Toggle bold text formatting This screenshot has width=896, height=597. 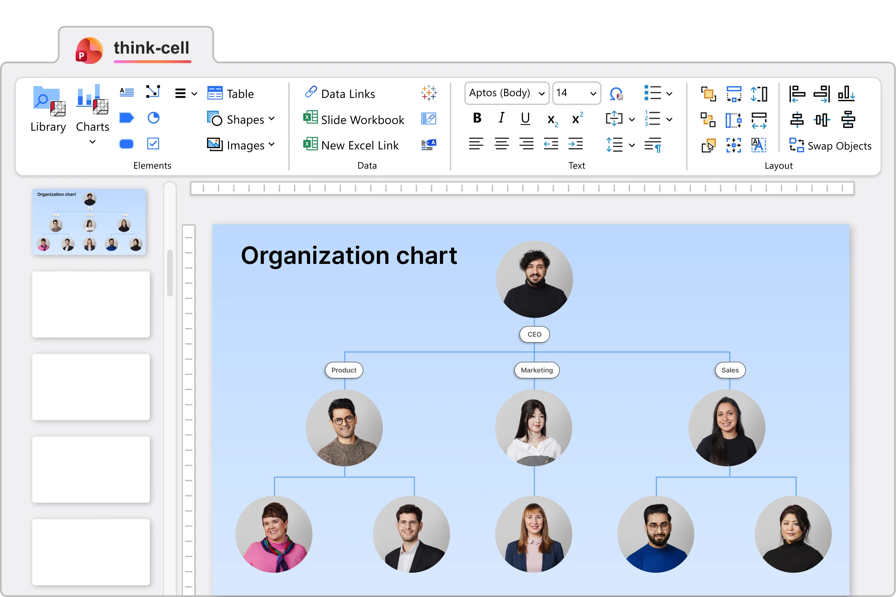coord(477,118)
